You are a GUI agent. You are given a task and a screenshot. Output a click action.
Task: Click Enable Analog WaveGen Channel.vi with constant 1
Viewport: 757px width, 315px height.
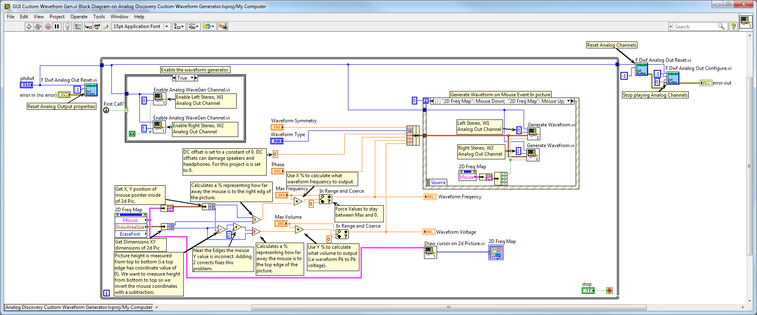click(160, 127)
